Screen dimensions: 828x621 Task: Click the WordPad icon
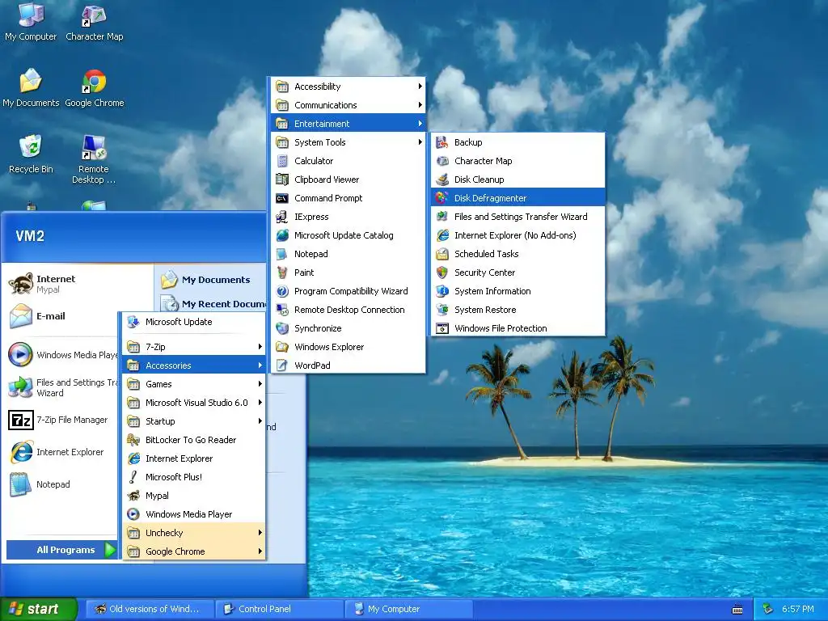tap(282, 365)
